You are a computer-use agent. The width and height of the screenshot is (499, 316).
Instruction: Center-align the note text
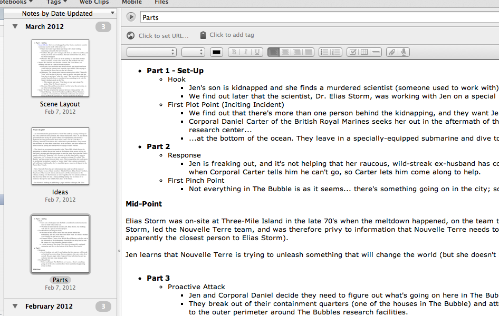tap(285, 52)
